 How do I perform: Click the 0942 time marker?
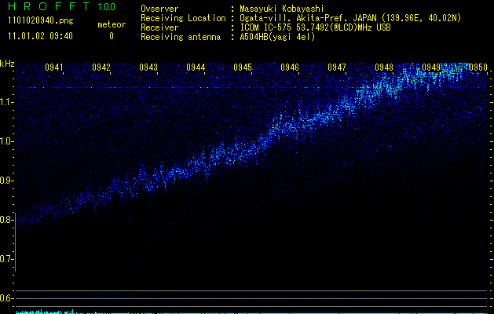click(101, 67)
